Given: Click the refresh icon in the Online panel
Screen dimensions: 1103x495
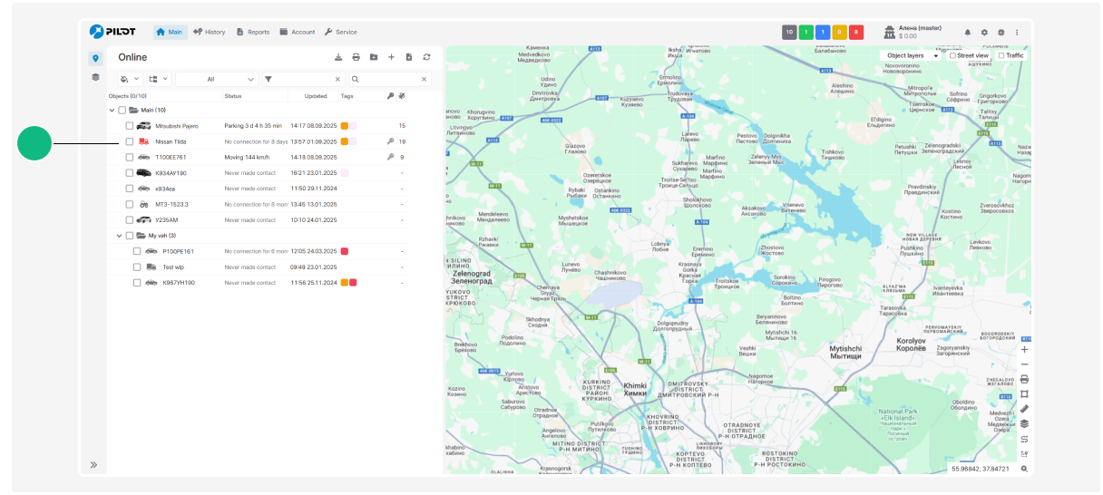Looking at the screenshot, I should [x=426, y=57].
